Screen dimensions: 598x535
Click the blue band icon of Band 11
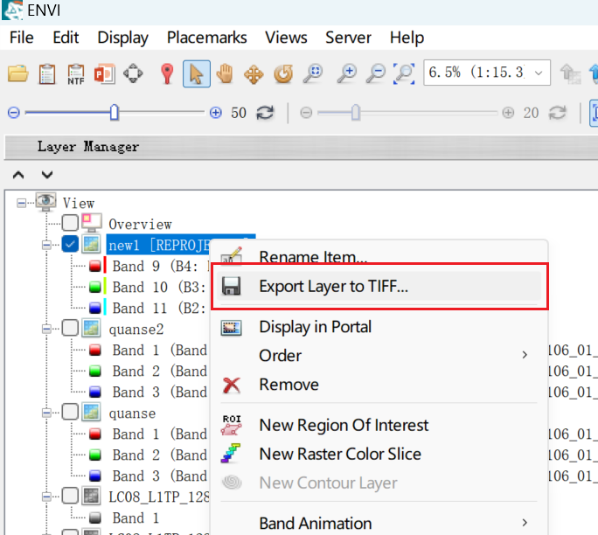[x=95, y=308]
